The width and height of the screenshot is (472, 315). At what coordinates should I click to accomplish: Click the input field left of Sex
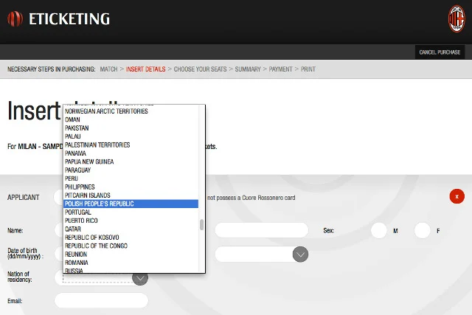tap(262, 230)
